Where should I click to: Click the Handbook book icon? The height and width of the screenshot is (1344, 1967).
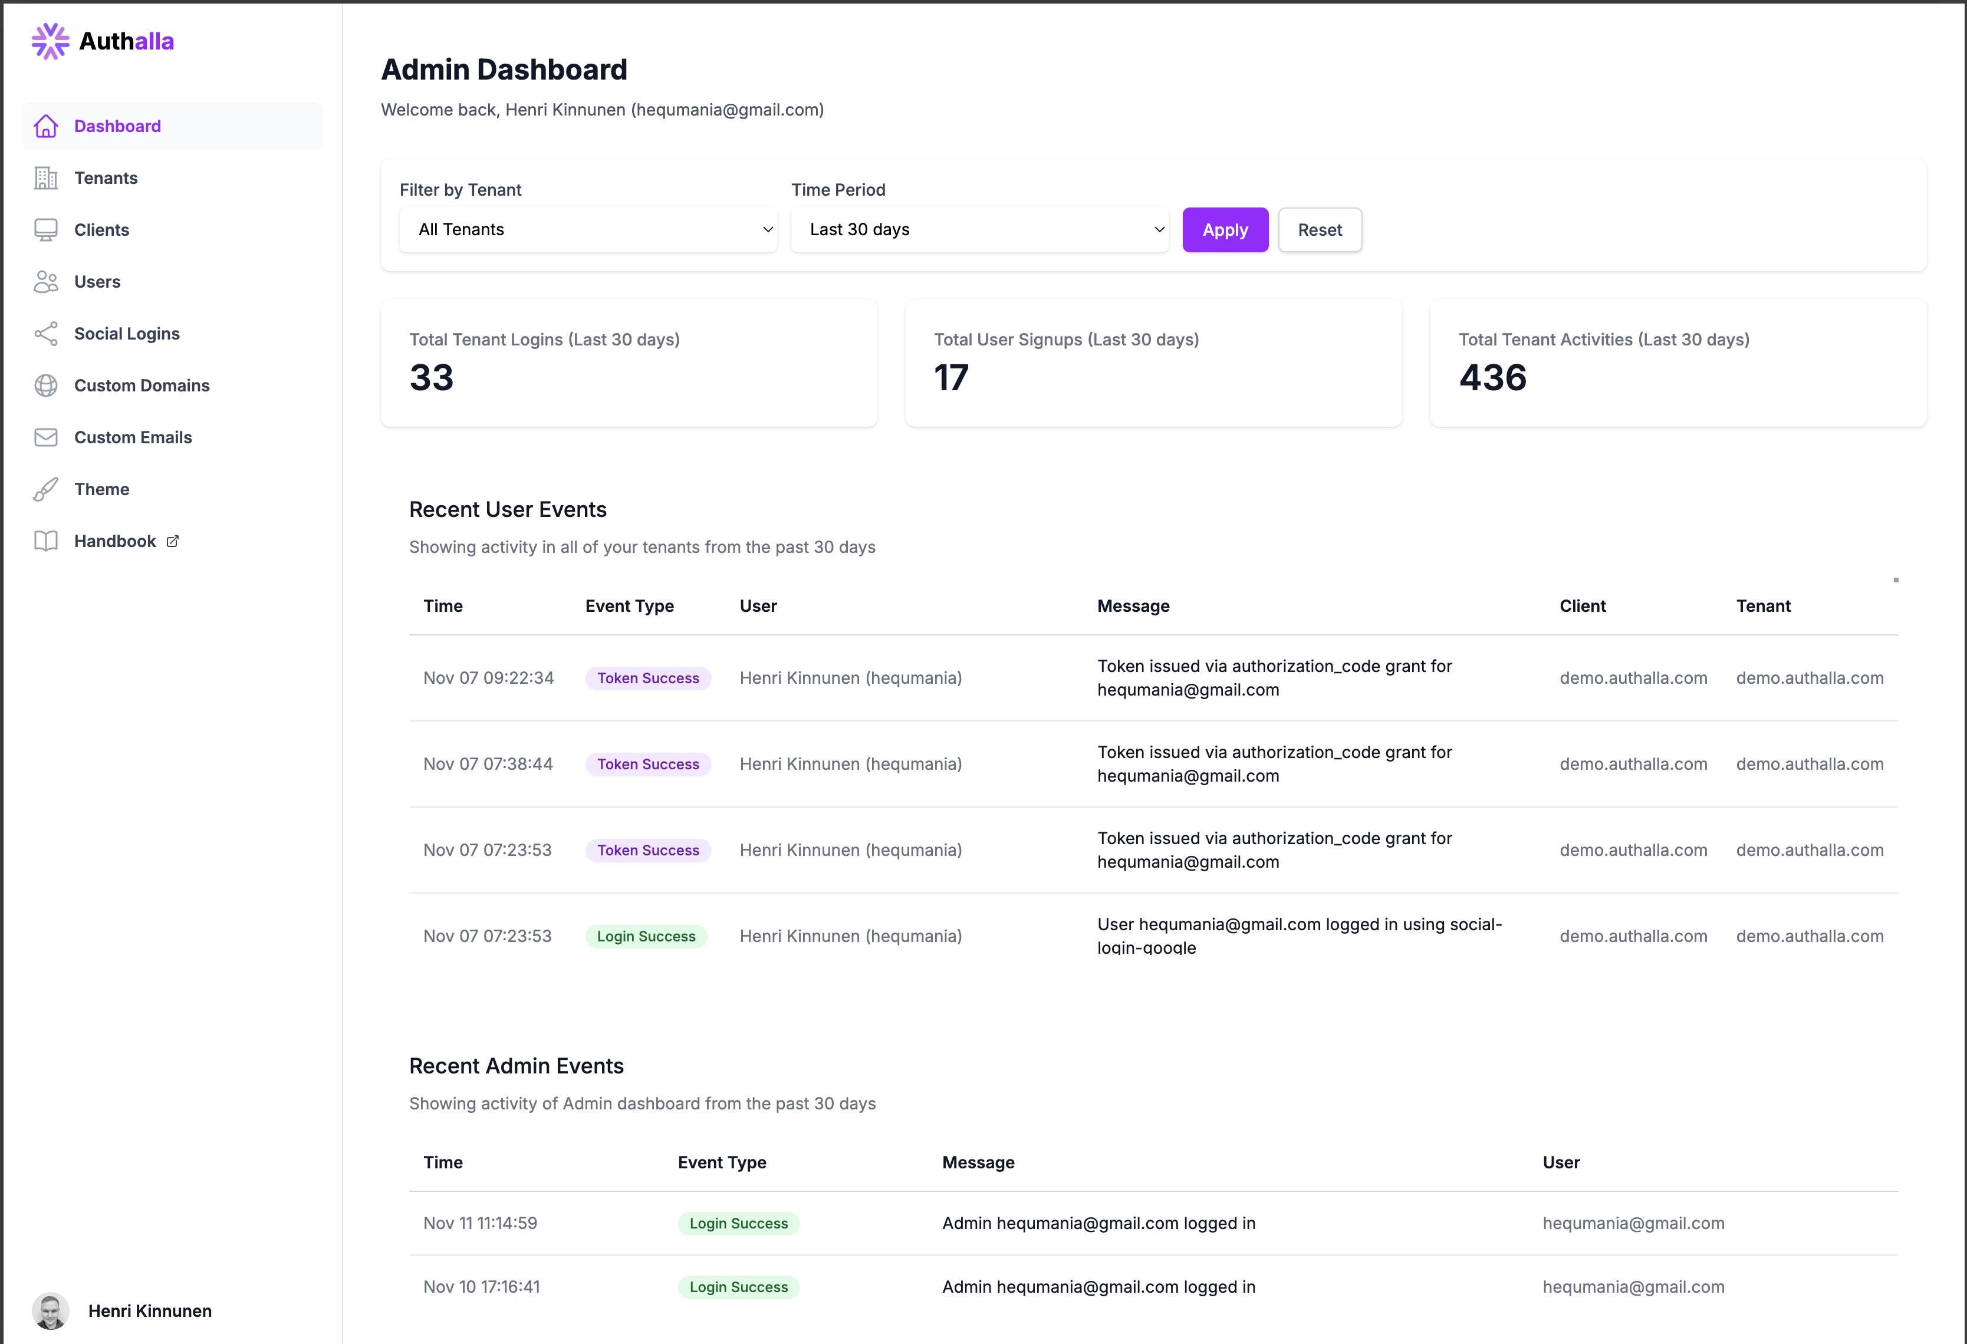[46, 541]
